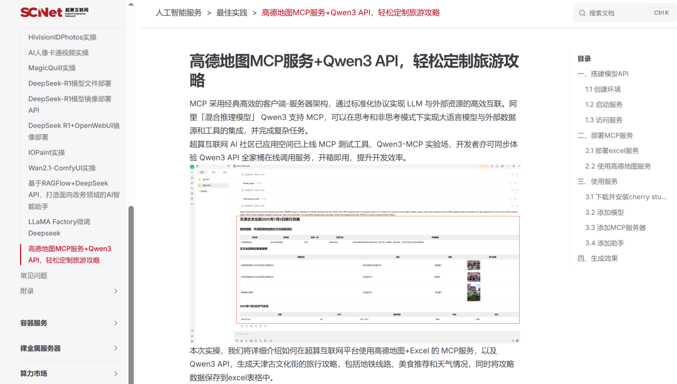Click the sidebar vertical scrollbar
Screen dimensions: 677x384
tap(131, 294)
